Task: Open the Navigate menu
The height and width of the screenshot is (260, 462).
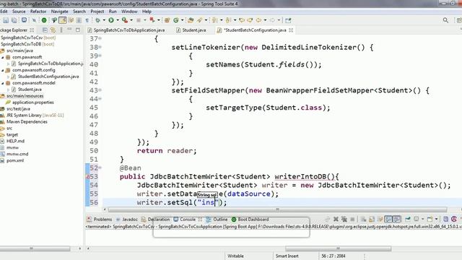Action: pos(59,12)
